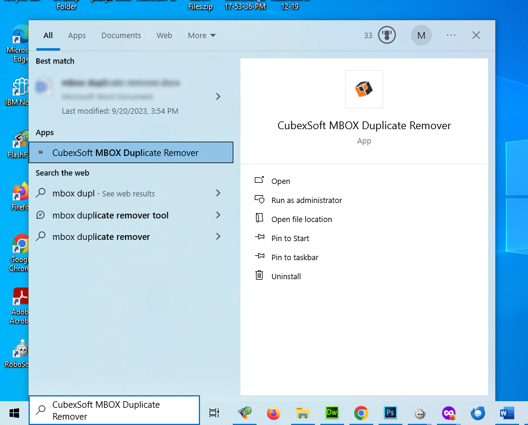The height and width of the screenshot is (425, 528).
Task: Switch to the Documents search tab
Action: (x=121, y=36)
